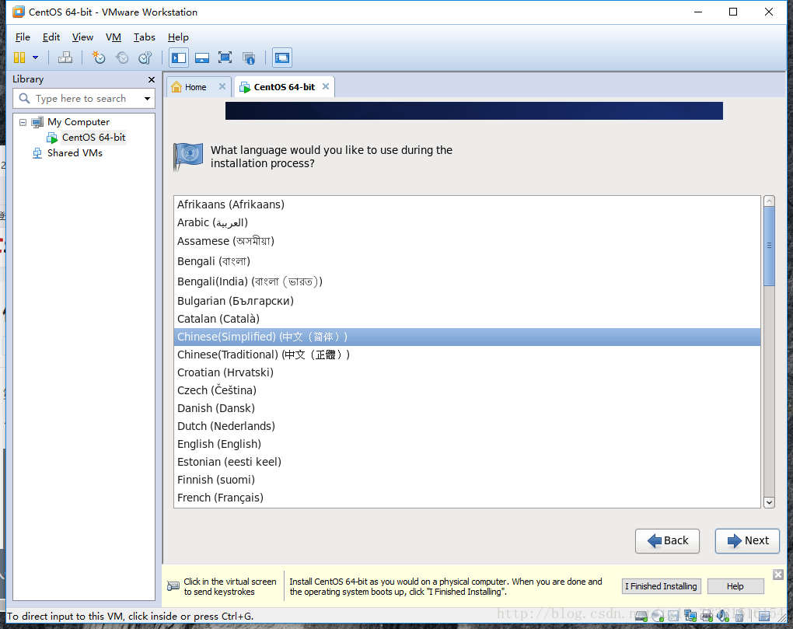Enter full screen mode
Screen dimensions: 793x629
click(x=225, y=58)
